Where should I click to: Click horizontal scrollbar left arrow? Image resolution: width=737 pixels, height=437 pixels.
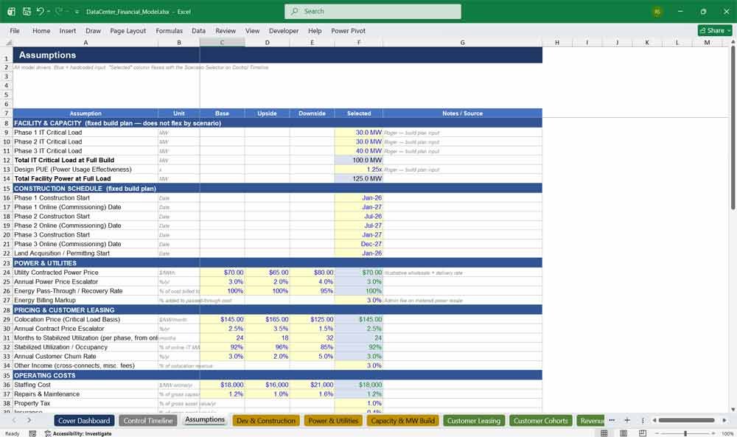coord(654,420)
